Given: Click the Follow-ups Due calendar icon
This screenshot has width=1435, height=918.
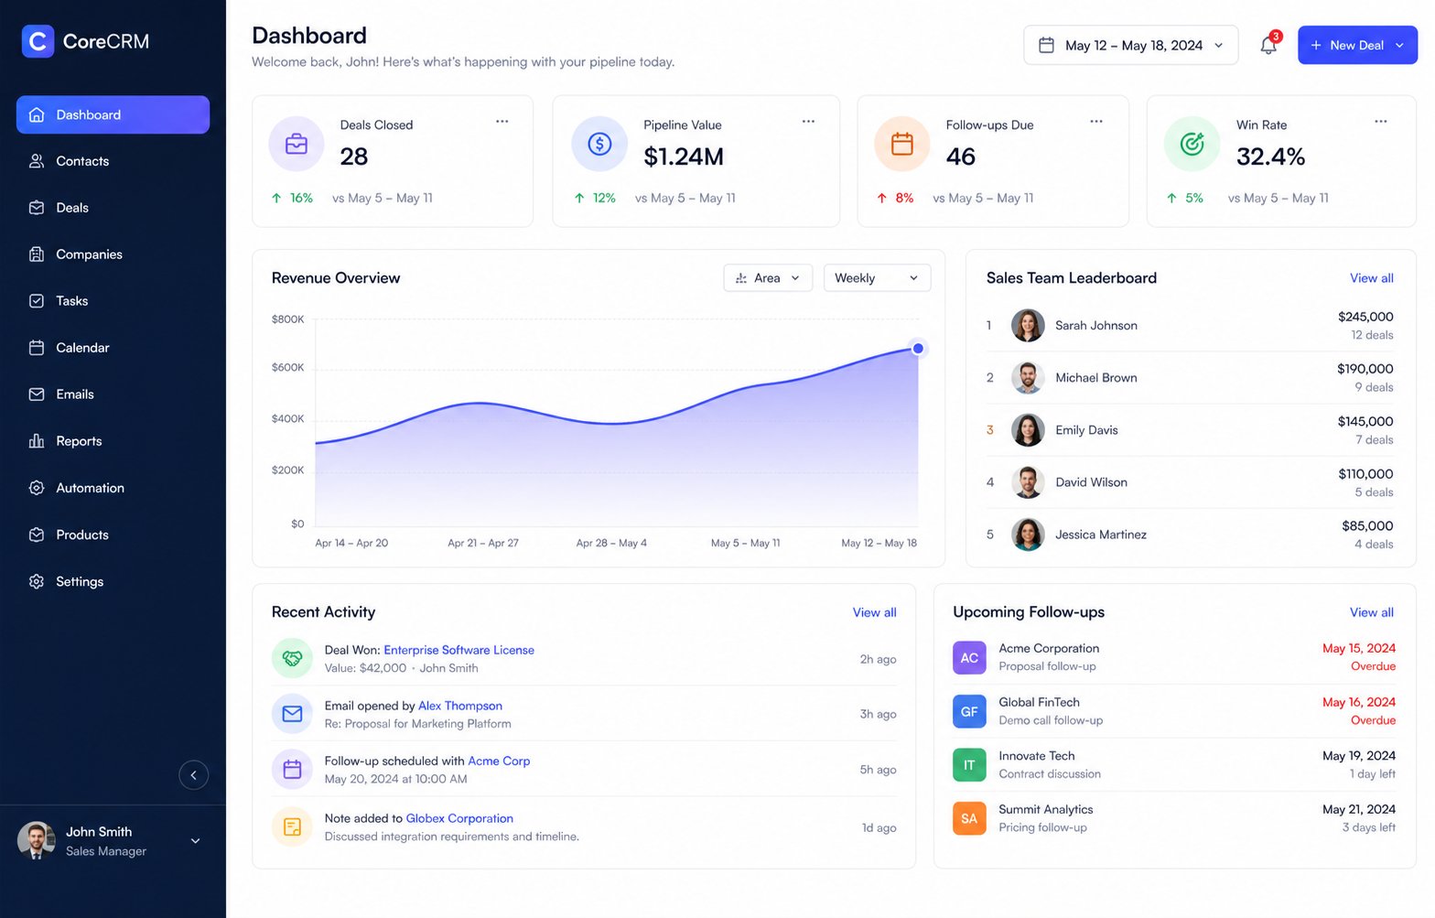Looking at the screenshot, I should [902, 144].
